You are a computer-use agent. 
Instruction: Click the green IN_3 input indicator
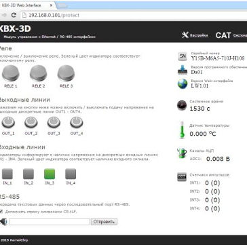pos(50,174)
